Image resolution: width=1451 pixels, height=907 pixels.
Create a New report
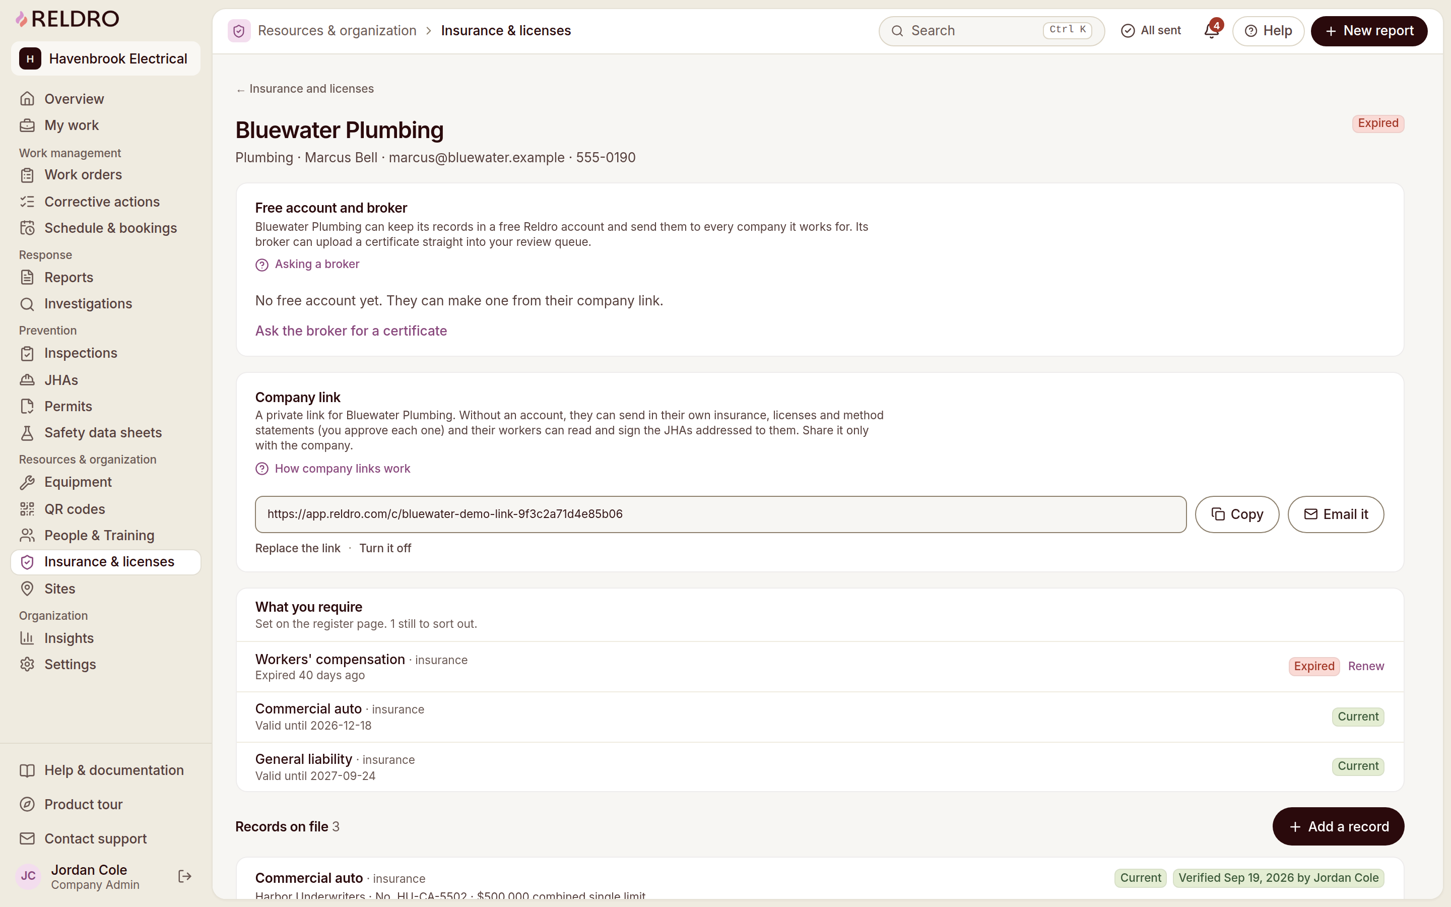pos(1369,31)
